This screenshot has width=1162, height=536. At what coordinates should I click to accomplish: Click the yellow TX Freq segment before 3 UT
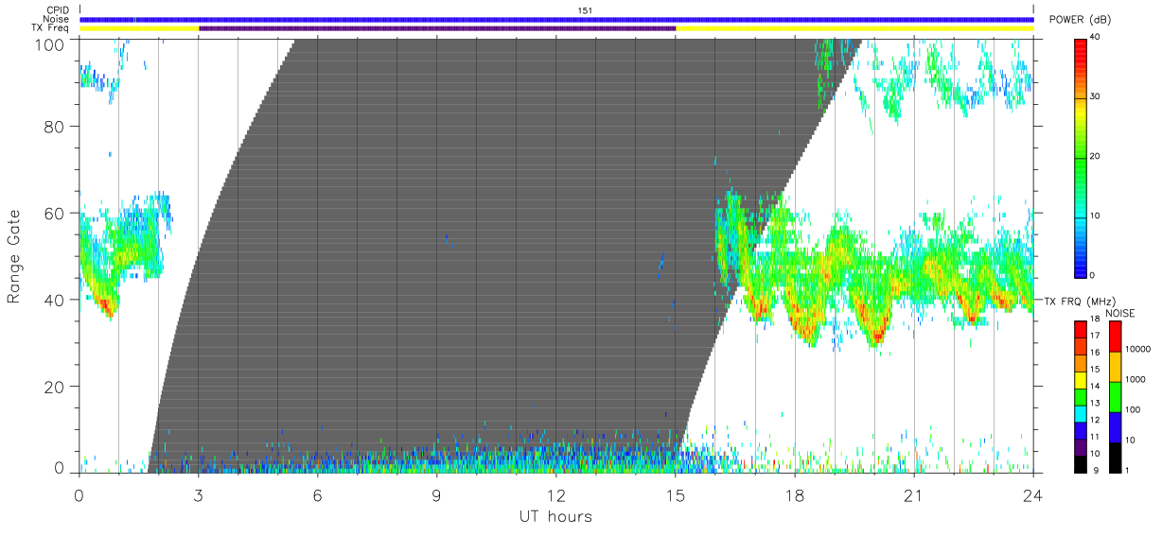click(x=139, y=28)
